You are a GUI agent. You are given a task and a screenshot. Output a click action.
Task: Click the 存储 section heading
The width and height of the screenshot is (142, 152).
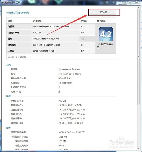pyautogui.click(x=8, y=96)
